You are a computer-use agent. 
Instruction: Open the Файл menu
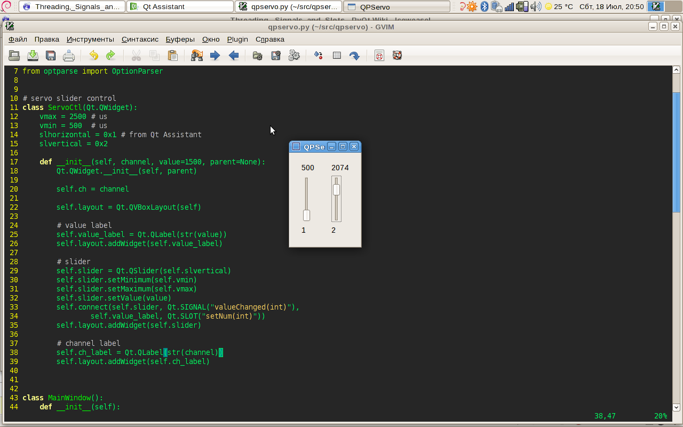coord(18,39)
